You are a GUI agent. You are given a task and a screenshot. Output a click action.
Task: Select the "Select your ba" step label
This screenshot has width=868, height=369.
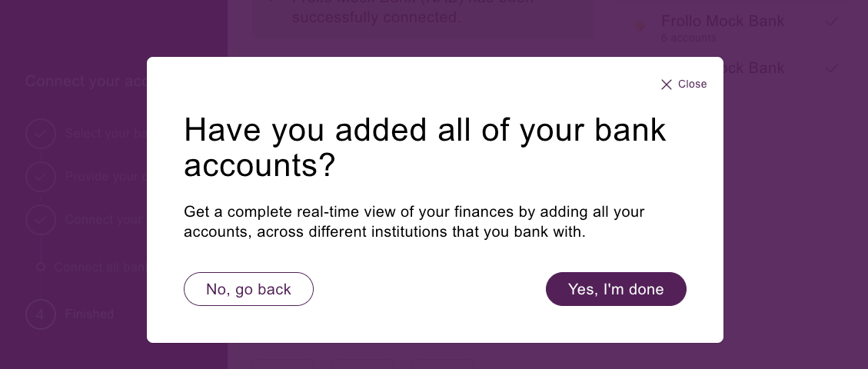coord(106,133)
